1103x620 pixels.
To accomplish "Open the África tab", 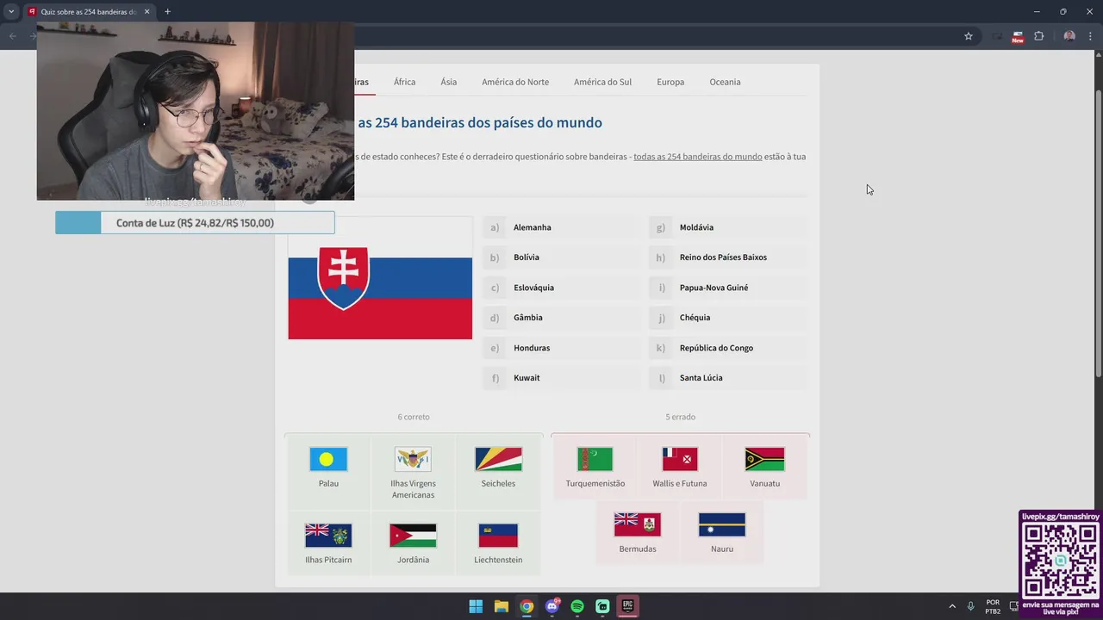I will (404, 82).
